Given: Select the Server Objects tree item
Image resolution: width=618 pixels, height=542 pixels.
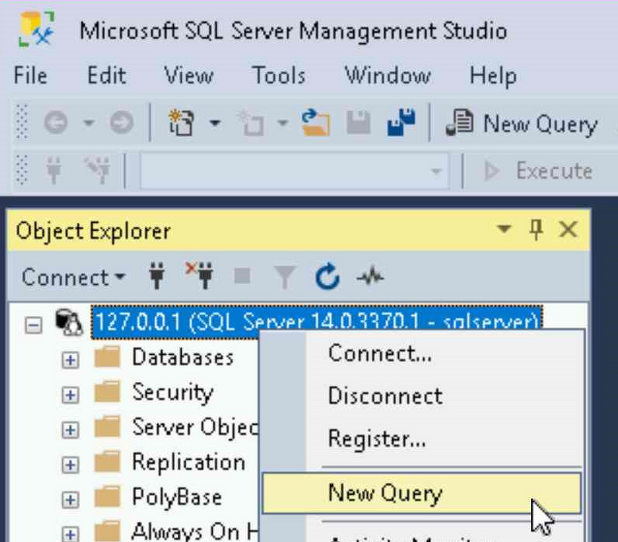Looking at the screenshot, I should (195, 428).
